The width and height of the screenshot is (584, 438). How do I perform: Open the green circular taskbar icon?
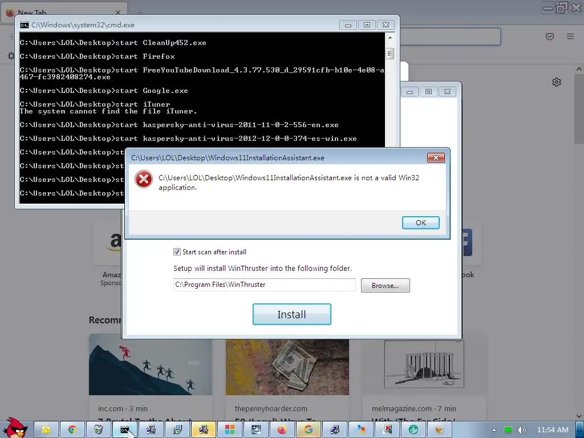[x=413, y=430]
